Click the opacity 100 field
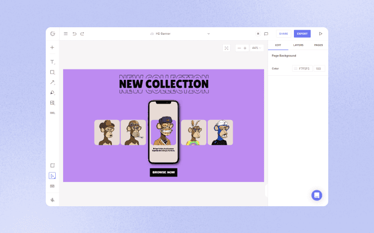Image resolution: width=374 pixels, height=233 pixels. [319, 68]
